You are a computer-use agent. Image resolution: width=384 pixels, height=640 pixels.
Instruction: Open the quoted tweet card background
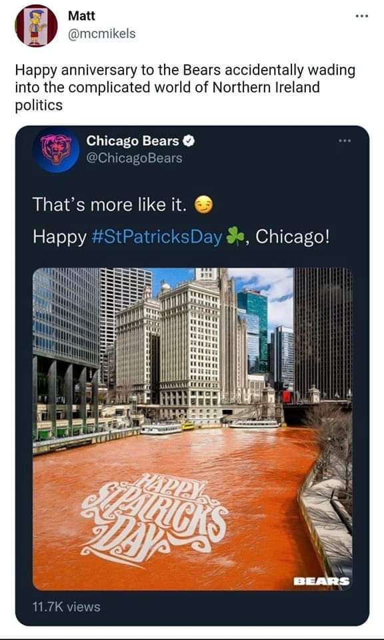[192, 375]
